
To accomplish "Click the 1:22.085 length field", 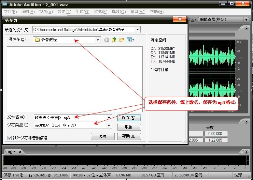I will point(216,140).
